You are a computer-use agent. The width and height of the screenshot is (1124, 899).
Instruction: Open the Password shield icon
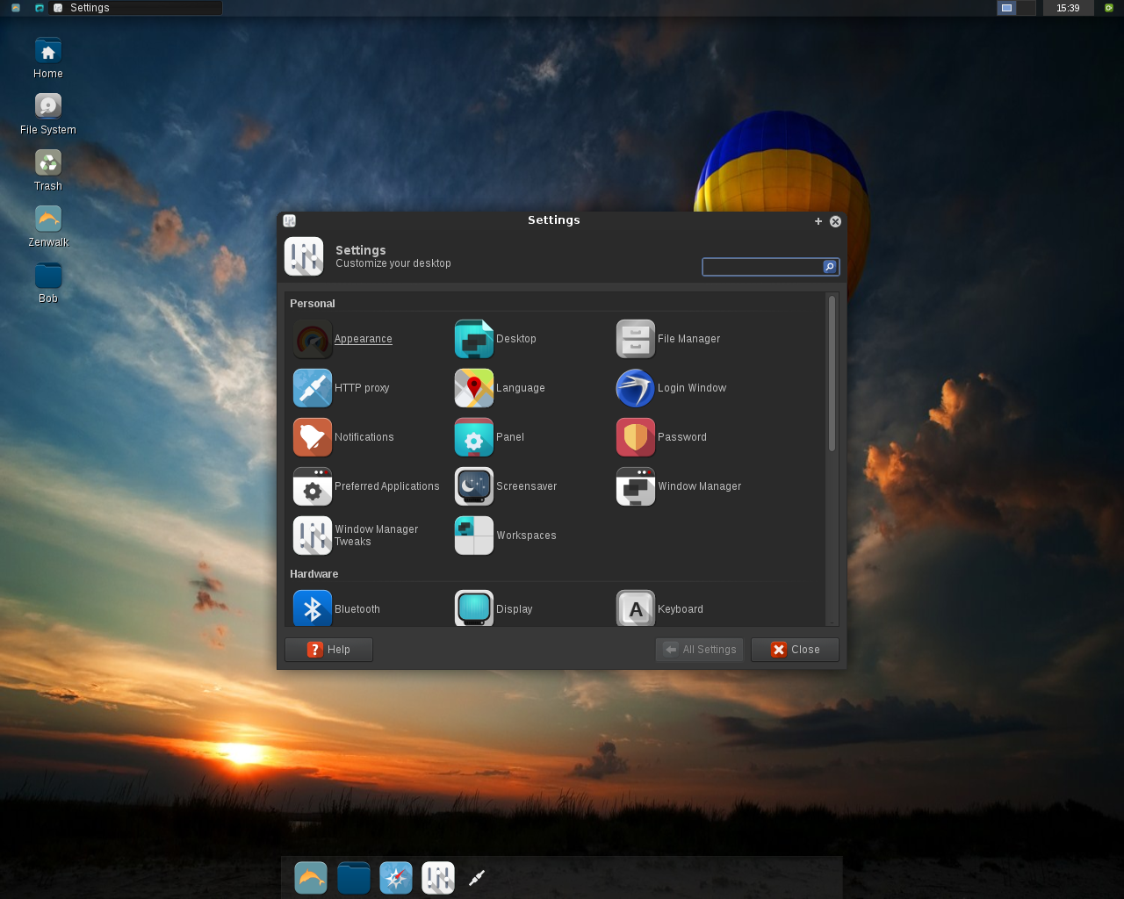[x=636, y=437]
